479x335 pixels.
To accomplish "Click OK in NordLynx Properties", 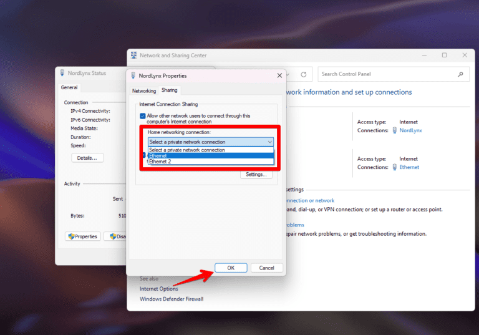I will pos(231,268).
